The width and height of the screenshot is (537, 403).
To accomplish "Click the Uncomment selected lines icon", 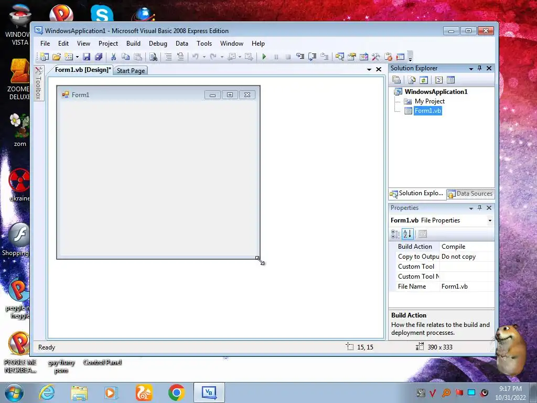I will coord(180,57).
